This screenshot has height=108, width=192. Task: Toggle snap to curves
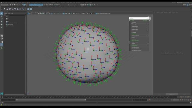point(51,5)
